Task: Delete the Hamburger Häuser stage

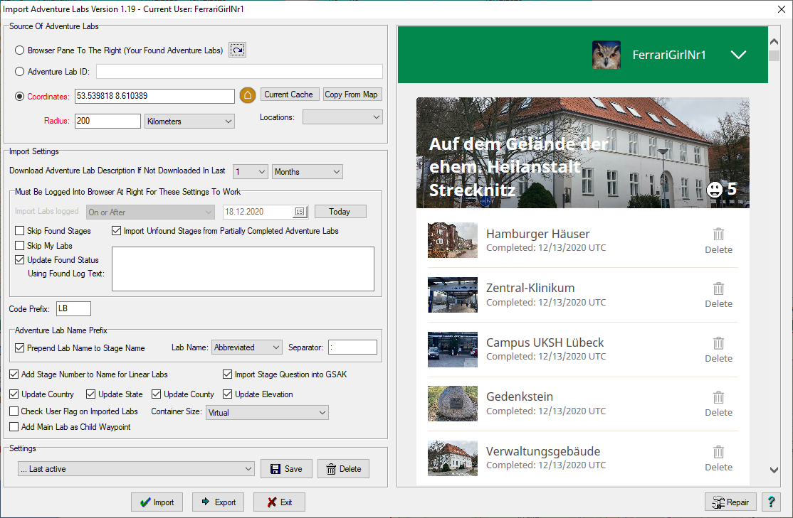Action: (x=718, y=240)
